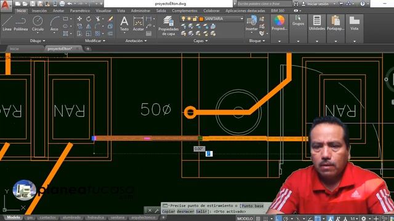The image size is (394, 221).
Task: Toggle layer lock padlock icon
Action: pyautogui.click(x=195, y=19)
